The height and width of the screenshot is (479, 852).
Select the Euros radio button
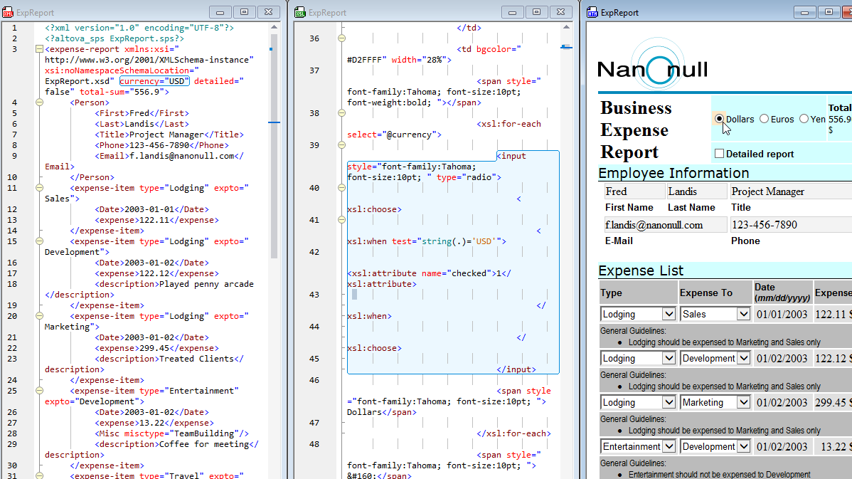[x=765, y=119]
